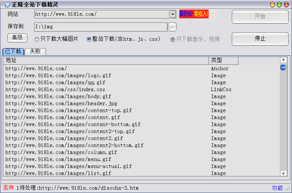The height and width of the screenshot is (193, 292).
Task: Click the 开始 start button
Action: click(x=260, y=17)
